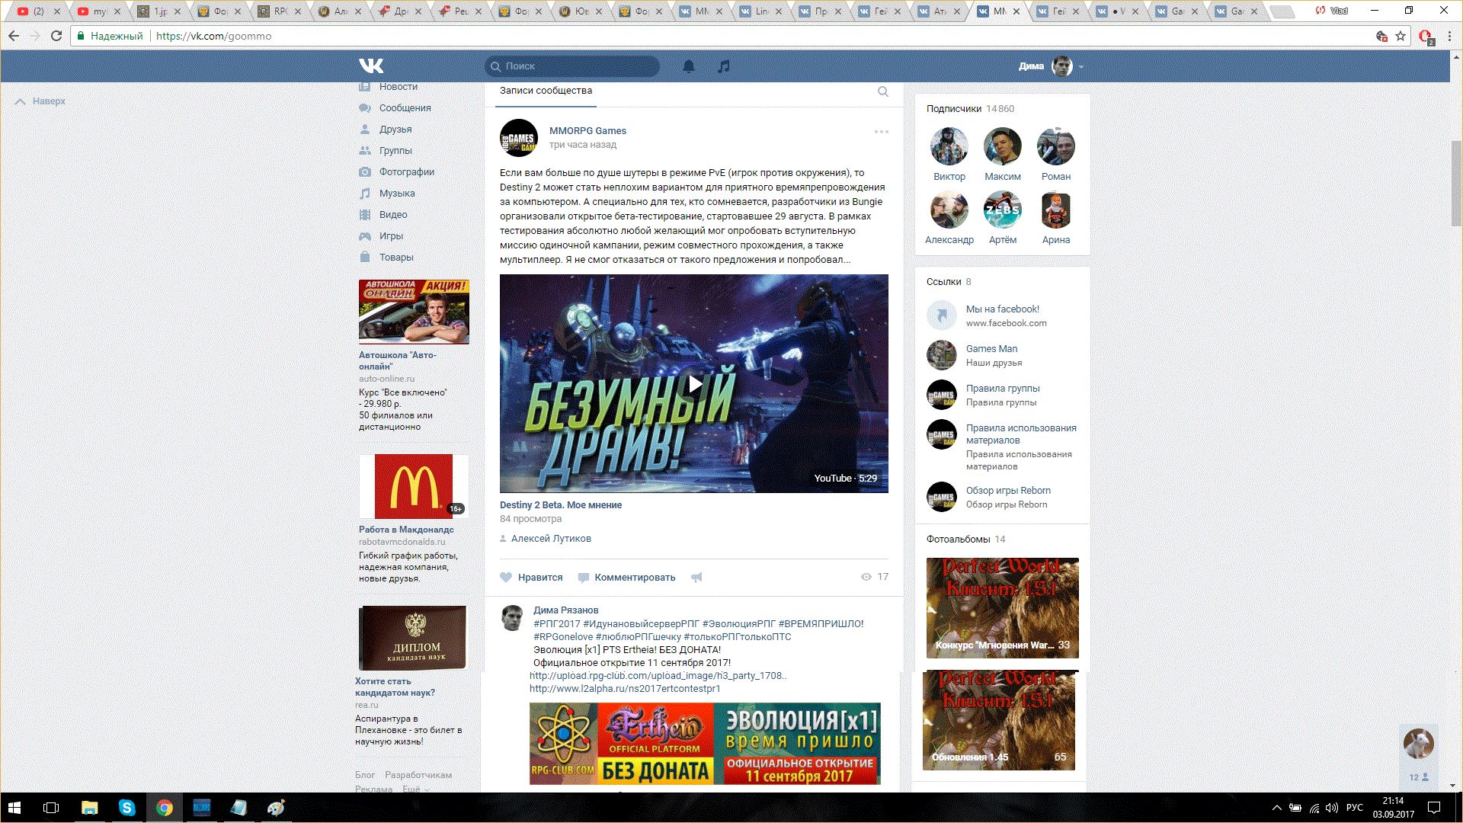Open the upload.rpg-club.com link
Viewport: 1463px width, 823px height.
coord(658,676)
